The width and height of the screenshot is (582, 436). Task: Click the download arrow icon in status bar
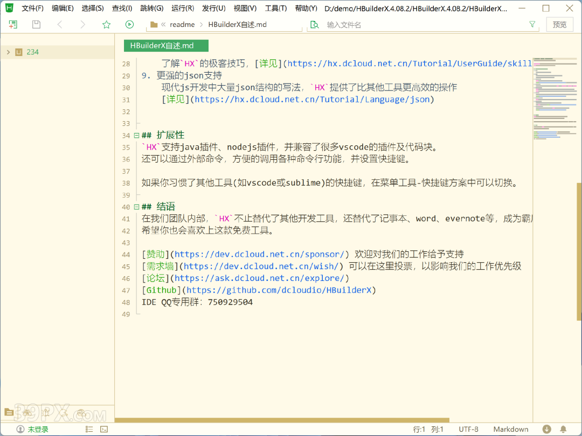[547, 430]
